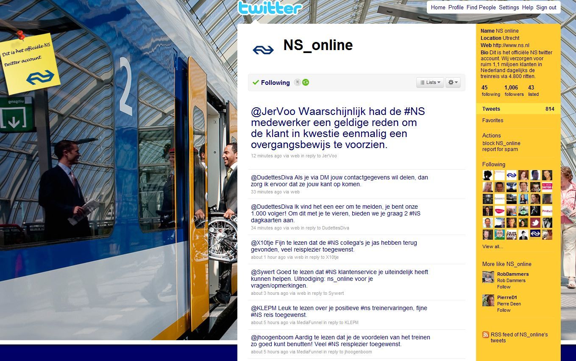Click the 'iam blog' avatar in Following grid
This screenshot has width=576, height=361.
[512, 235]
